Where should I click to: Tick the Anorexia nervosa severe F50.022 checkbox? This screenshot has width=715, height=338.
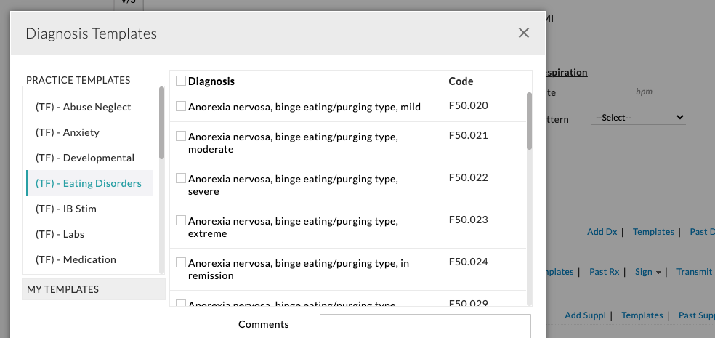click(x=181, y=178)
